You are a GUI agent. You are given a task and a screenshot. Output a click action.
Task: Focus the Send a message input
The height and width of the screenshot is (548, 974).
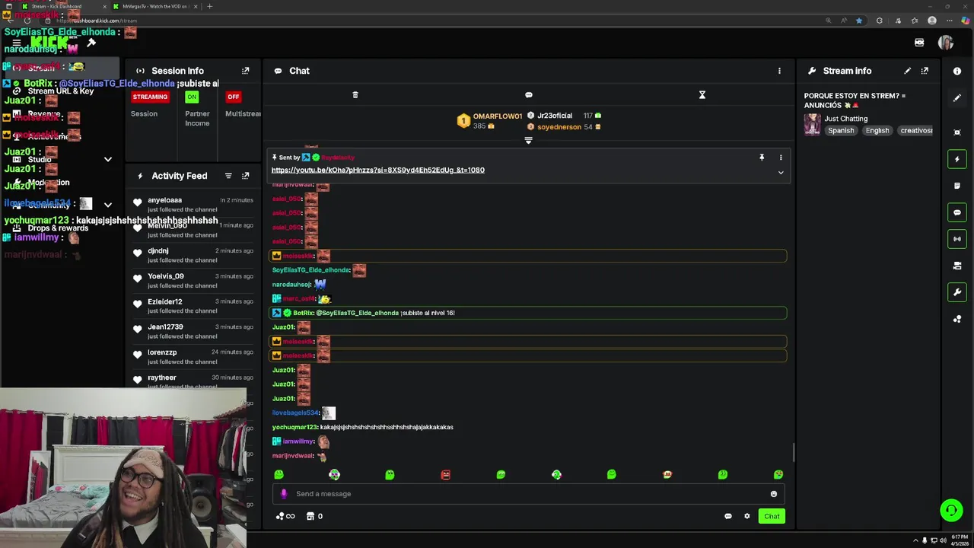click(529, 494)
